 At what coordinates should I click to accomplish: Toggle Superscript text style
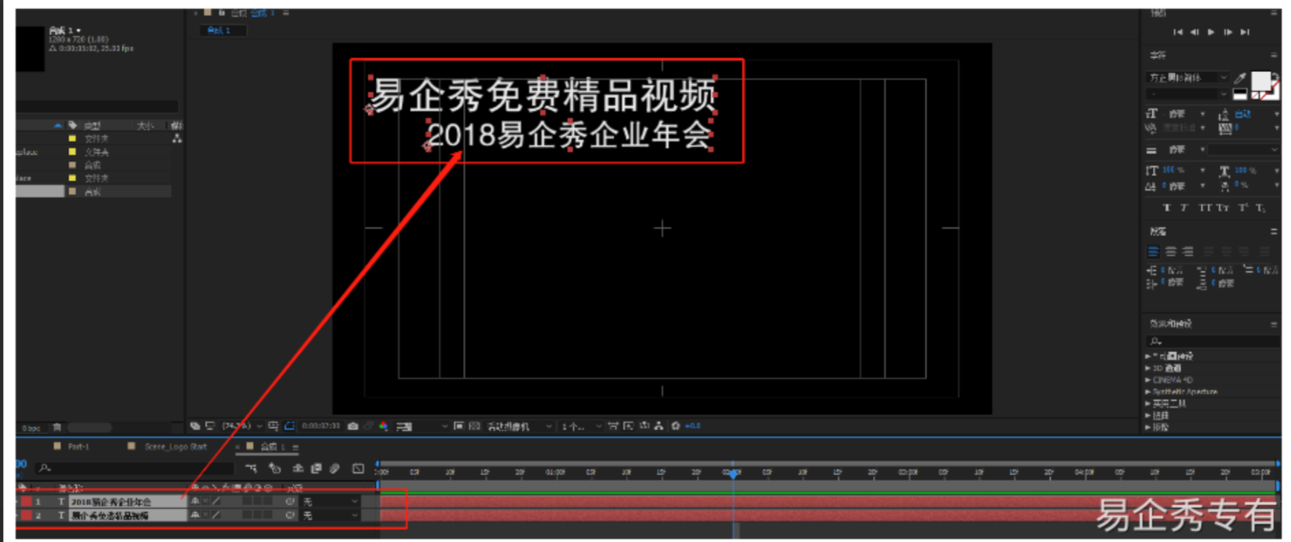1242,207
